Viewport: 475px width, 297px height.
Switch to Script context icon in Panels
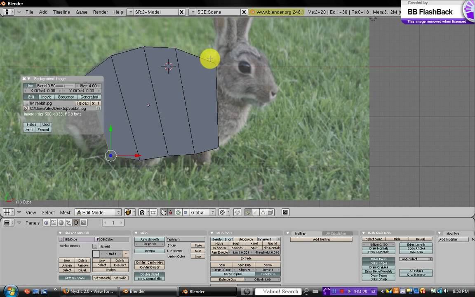(54, 223)
